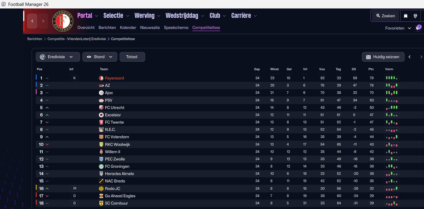
Task: Open the globe icon in top bar
Action: point(416,16)
